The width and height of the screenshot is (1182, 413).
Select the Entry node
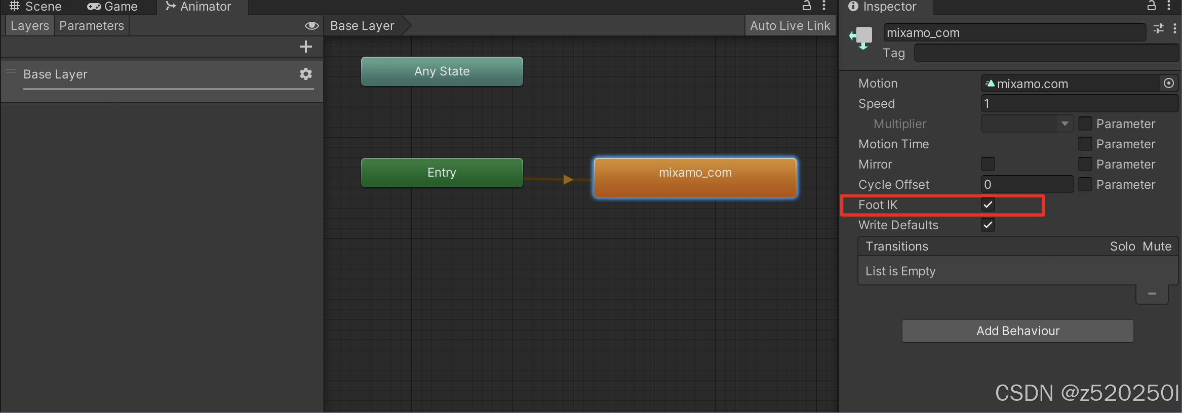[x=442, y=173]
